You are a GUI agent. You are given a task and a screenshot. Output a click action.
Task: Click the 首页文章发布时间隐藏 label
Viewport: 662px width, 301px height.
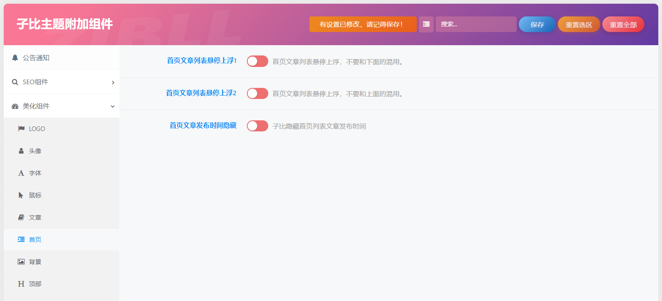click(x=203, y=125)
